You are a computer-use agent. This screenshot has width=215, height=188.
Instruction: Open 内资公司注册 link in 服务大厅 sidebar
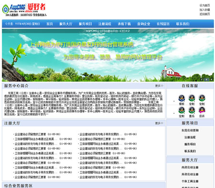(x=190, y=167)
